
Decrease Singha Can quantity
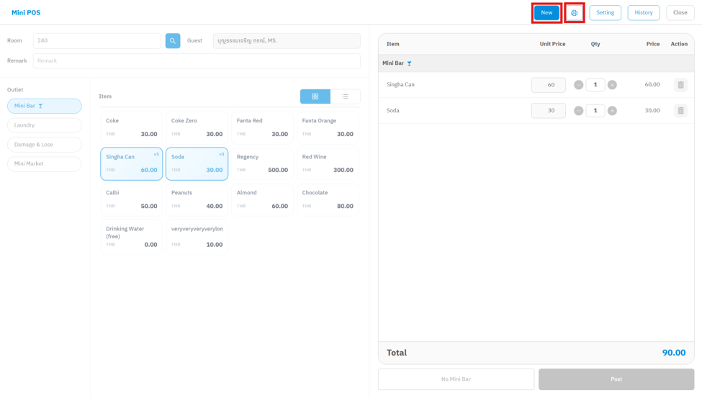[x=578, y=85]
